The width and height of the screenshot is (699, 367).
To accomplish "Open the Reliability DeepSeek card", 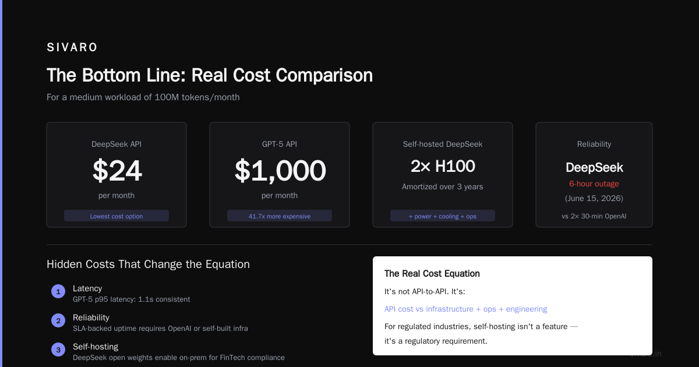I will click(x=594, y=175).
